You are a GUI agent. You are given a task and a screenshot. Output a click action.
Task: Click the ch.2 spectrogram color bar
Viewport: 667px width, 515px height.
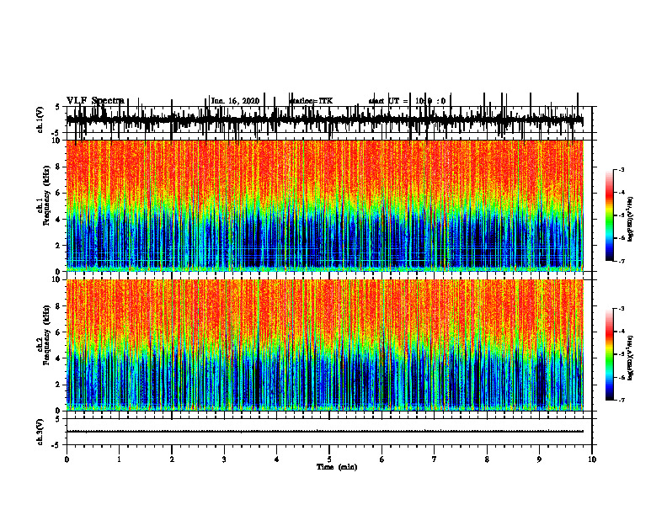pos(610,354)
